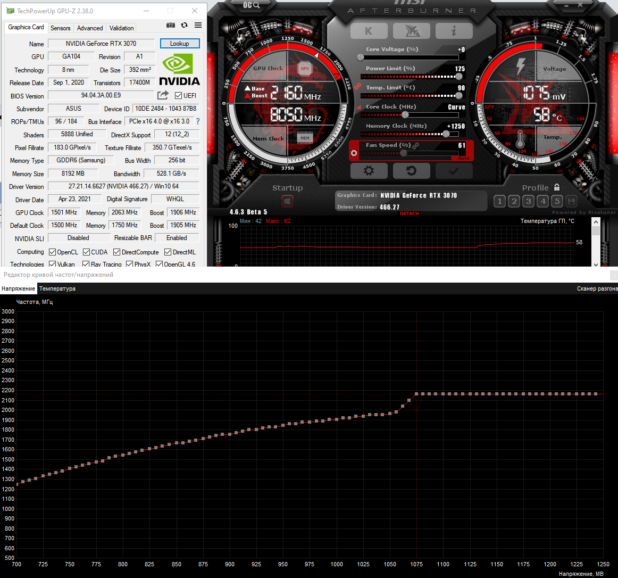Click the GPU chip icon on the clock gauge
Image resolution: width=618 pixels, height=578 pixels.
pyautogui.click(x=305, y=68)
